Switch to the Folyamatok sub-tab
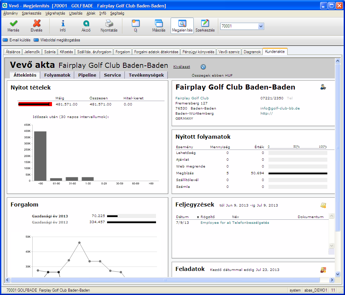The image size is (345, 295). (57, 75)
